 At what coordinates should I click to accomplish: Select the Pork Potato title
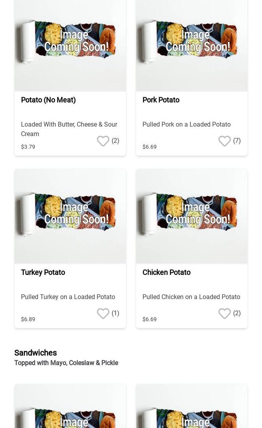pos(161,100)
